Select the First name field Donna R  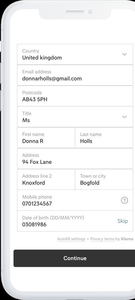(x=46, y=138)
